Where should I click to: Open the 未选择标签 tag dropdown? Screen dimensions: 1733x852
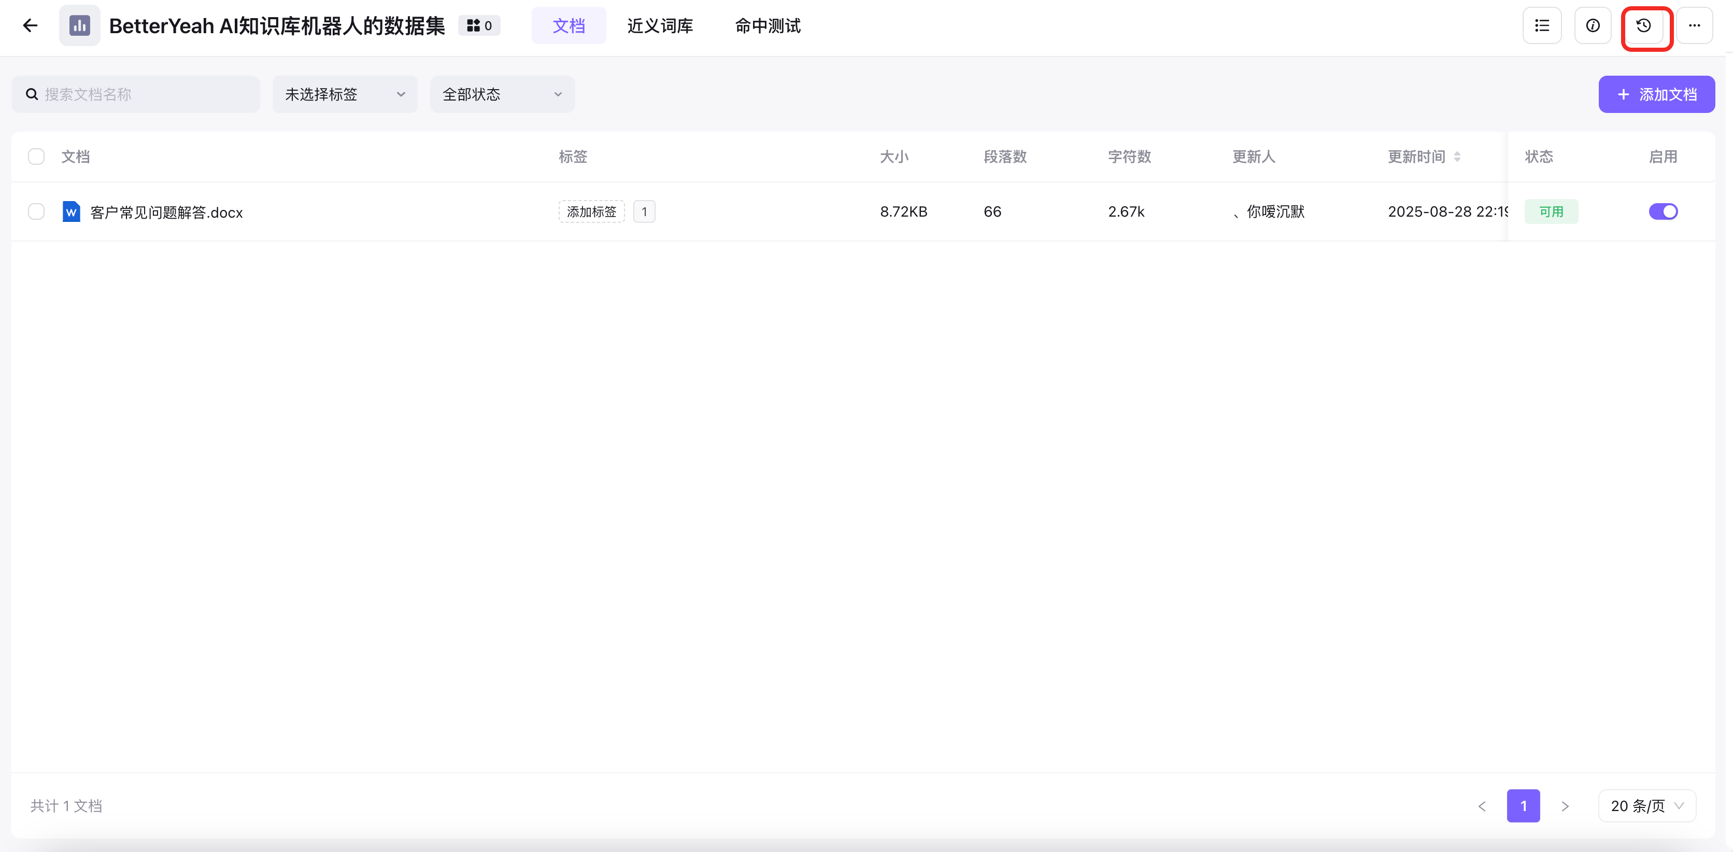(345, 94)
